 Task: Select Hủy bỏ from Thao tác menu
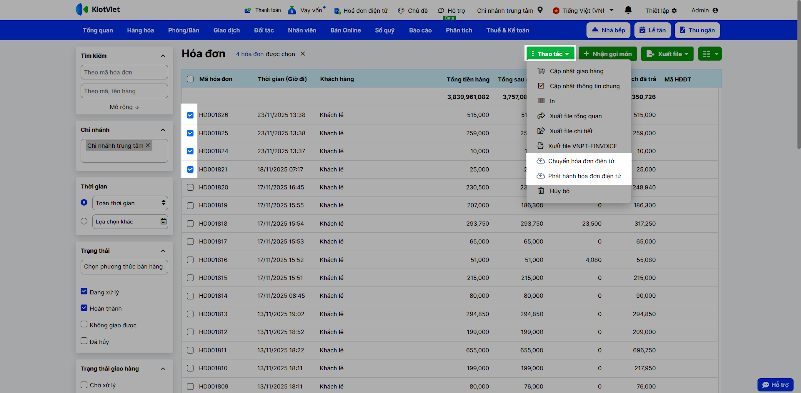(x=559, y=191)
